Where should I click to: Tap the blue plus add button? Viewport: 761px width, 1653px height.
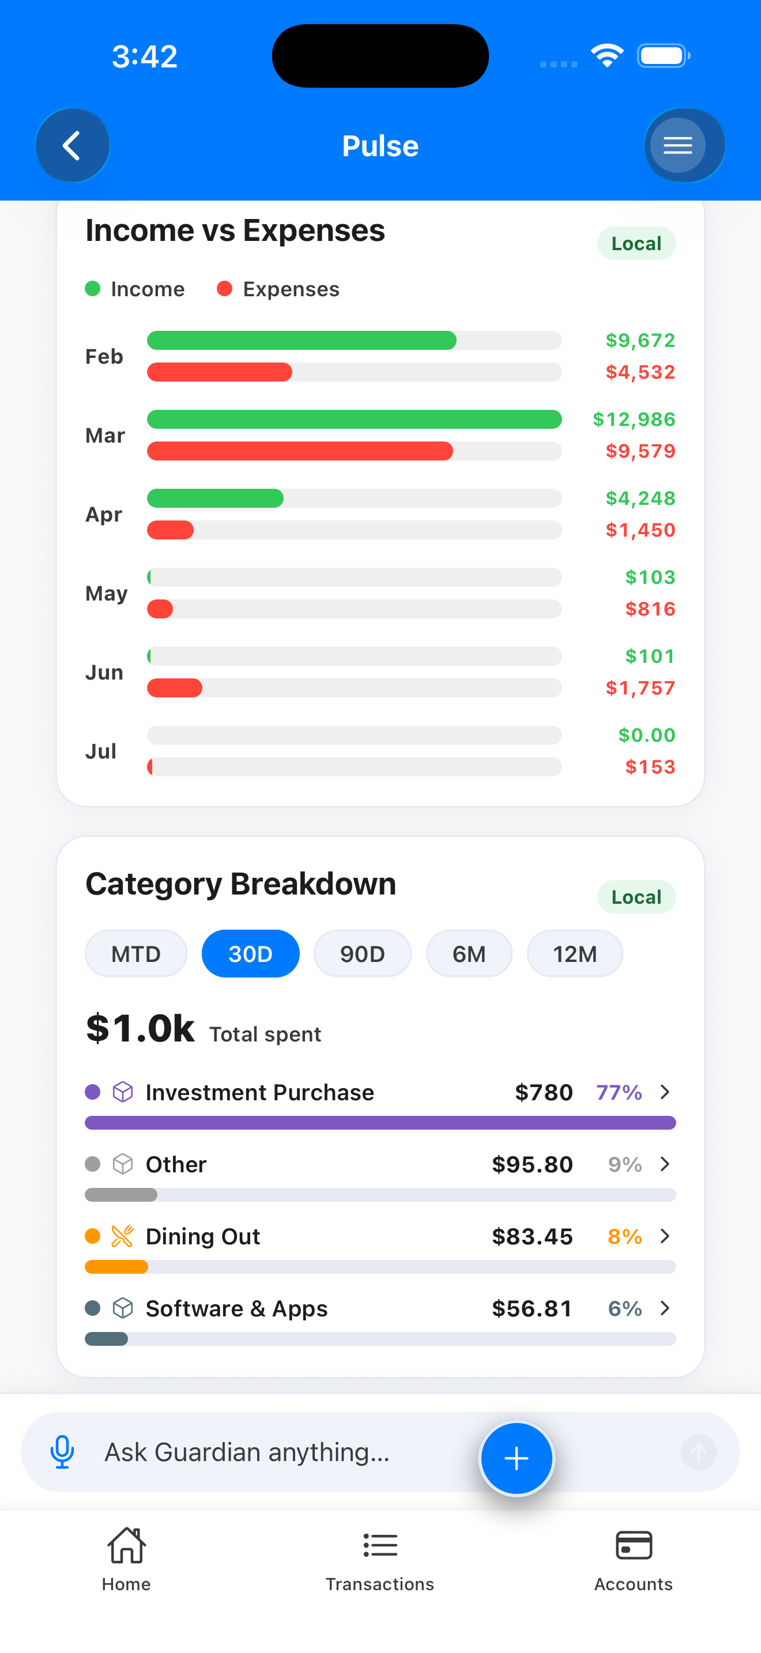pos(516,1459)
